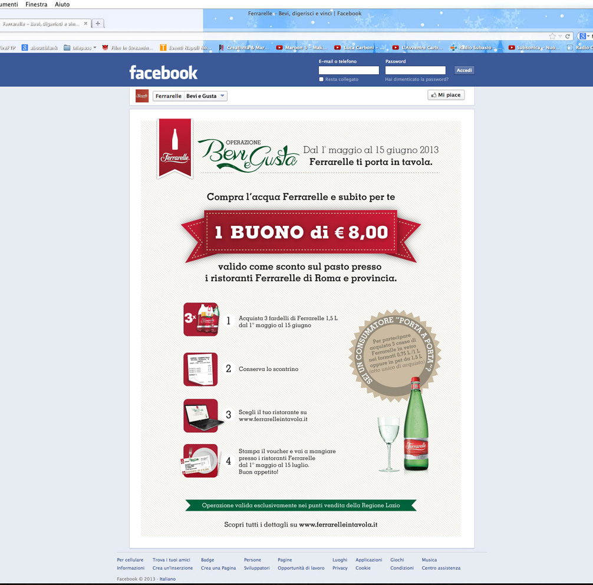
Task: Open the Privacy footer link
Action: point(340,568)
